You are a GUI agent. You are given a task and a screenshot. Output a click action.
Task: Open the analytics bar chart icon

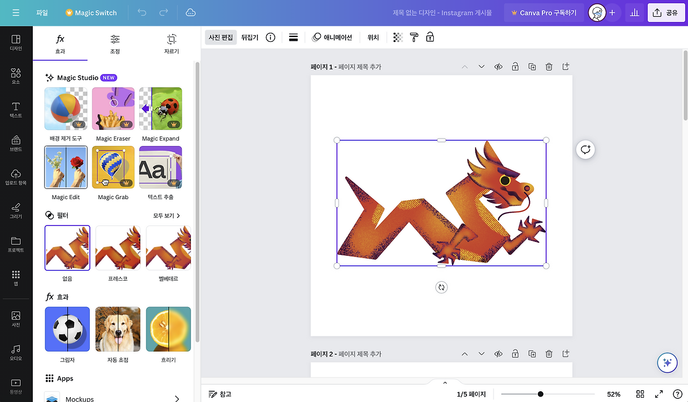[634, 12]
